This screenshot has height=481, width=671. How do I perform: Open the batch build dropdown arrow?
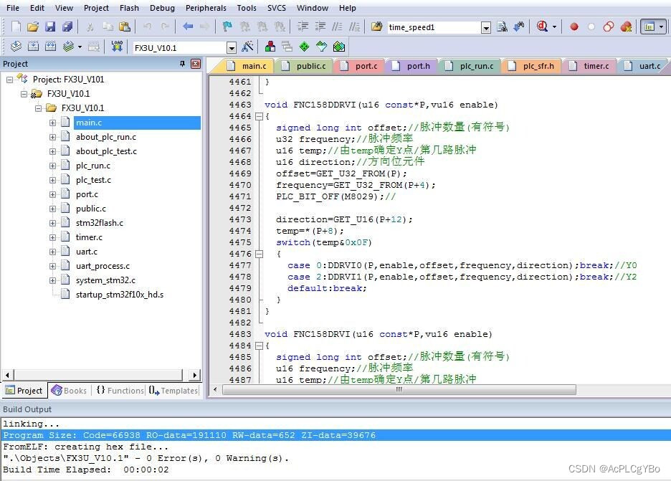click(80, 47)
